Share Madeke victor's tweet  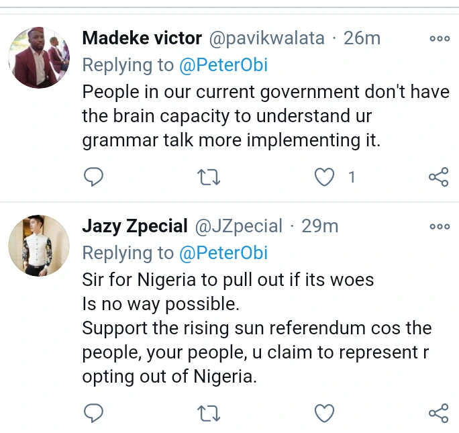[x=438, y=177]
